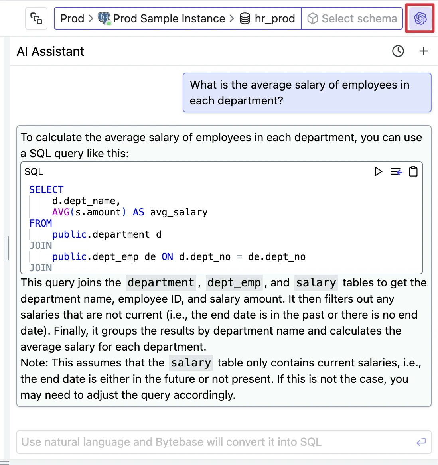Image resolution: width=438 pixels, height=465 pixels.
Task: Click the SQL label on the code block
Action: point(34,171)
